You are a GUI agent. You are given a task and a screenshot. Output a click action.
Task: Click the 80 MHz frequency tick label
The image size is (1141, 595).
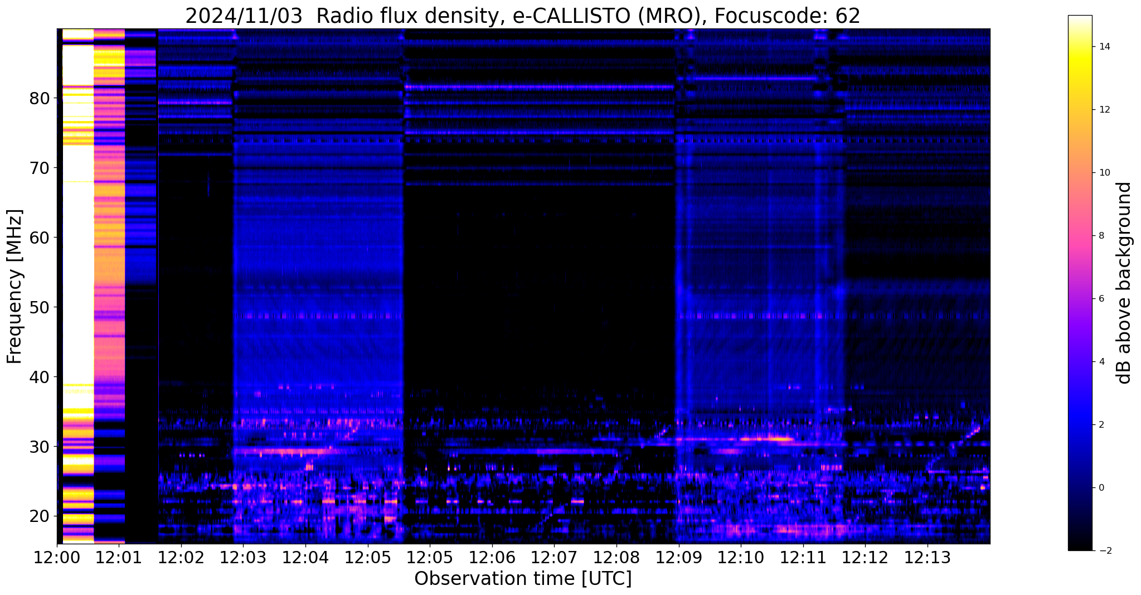(x=40, y=99)
